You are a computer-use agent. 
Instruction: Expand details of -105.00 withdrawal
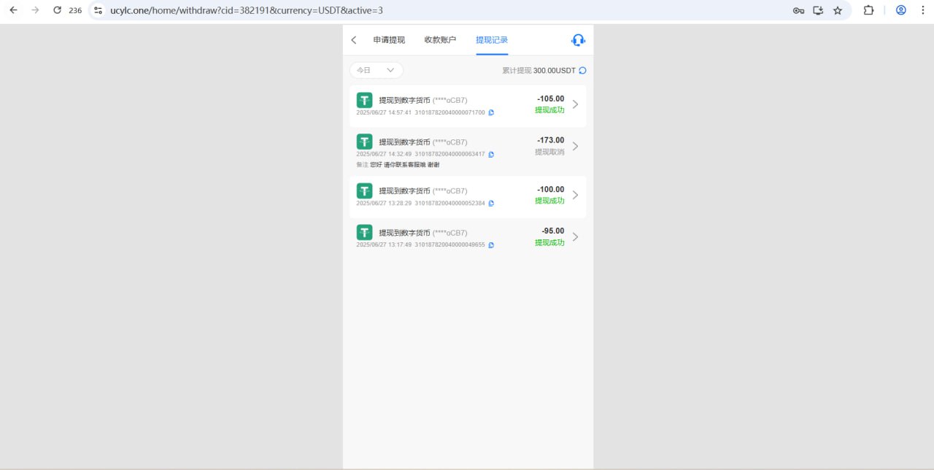[x=575, y=104]
